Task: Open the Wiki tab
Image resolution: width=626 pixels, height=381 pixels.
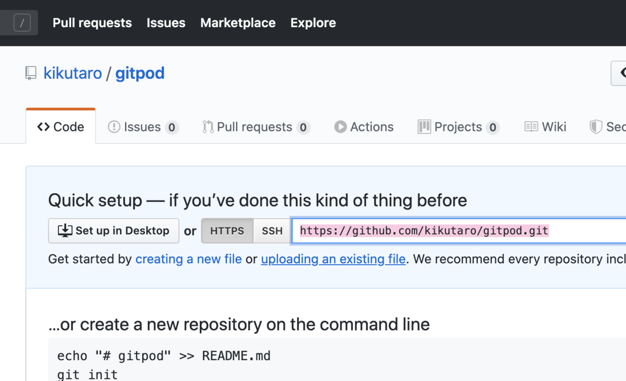Action: pyautogui.click(x=545, y=127)
